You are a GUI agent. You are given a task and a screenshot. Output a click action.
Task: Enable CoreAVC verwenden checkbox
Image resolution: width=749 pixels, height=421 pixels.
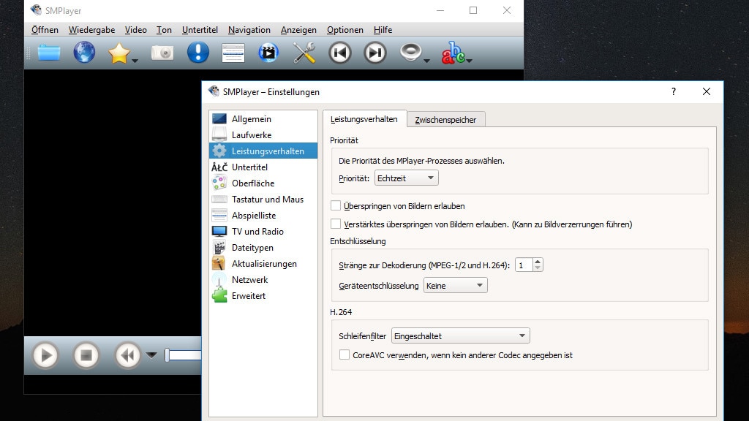345,354
